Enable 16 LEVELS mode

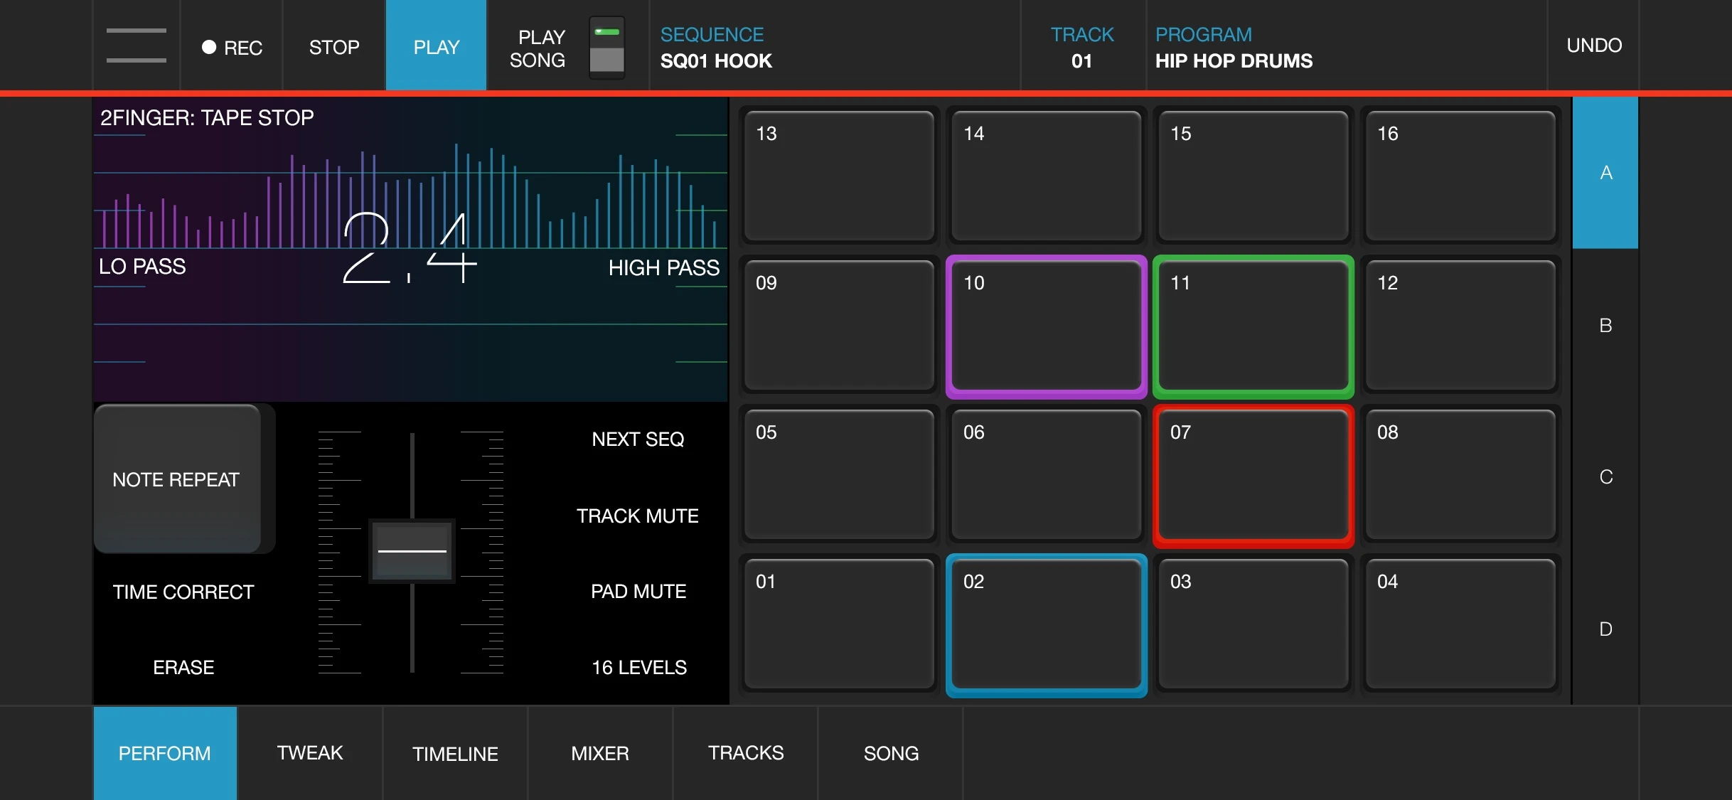pyautogui.click(x=638, y=668)
